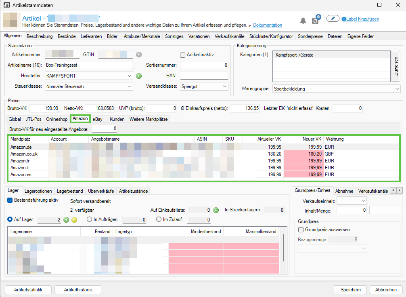Open the sync queue icon with badge
This screenshot has width=406, height=297.
tap(316, 21)
